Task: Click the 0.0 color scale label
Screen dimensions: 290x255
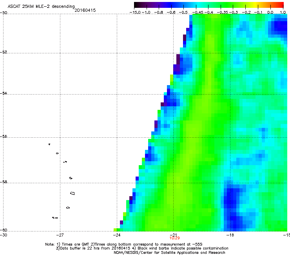Action: [x=270, y=13]
